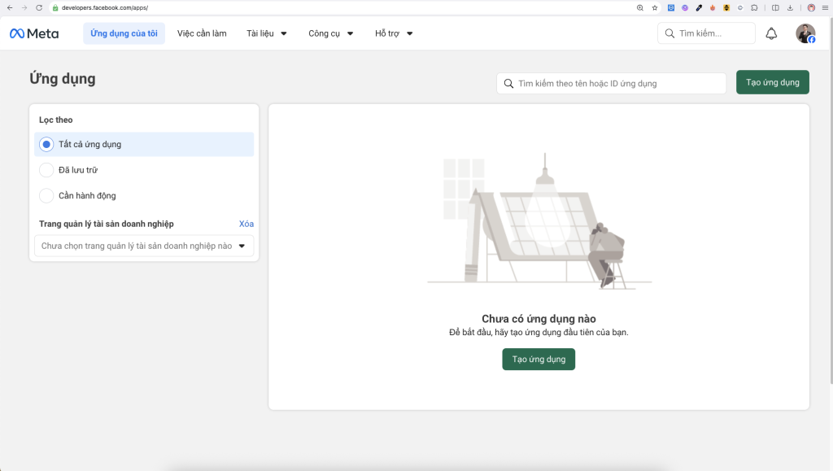
Task: Open the notifications bell
Action: 771,33
